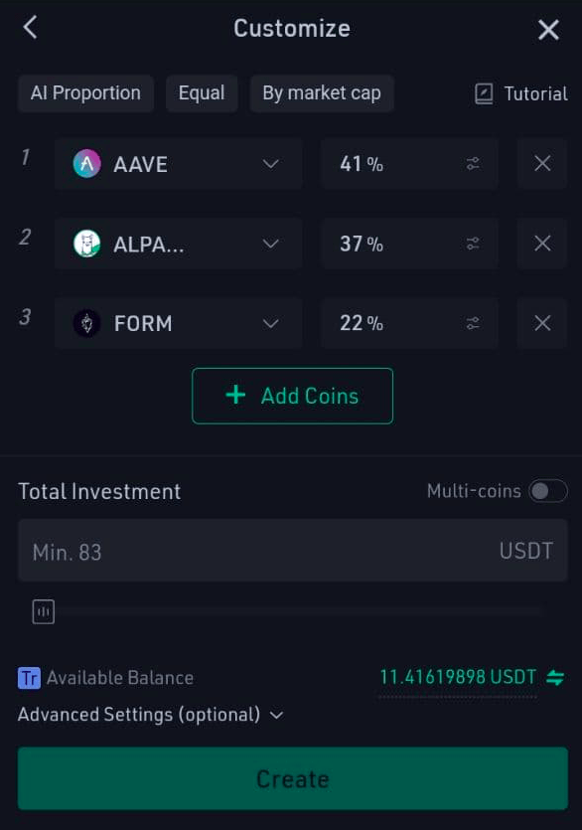
Task: Open the AAVE coin selector dropdown
Action: click(x=270, y=162)
